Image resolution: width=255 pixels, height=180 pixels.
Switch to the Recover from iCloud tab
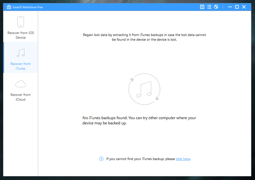click(21, 88)
